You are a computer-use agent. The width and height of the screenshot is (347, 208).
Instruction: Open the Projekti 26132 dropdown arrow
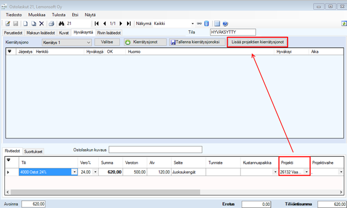point(306,172)
